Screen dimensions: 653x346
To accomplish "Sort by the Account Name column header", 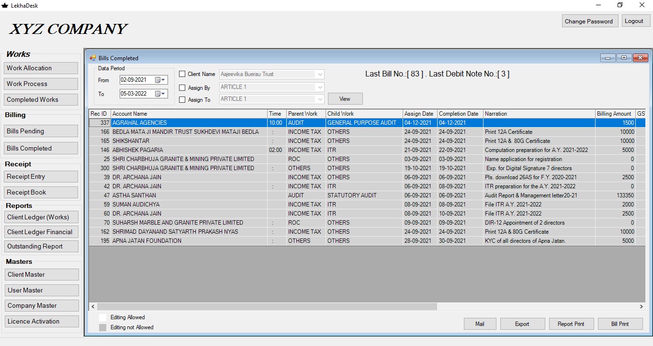I will 189,114.
